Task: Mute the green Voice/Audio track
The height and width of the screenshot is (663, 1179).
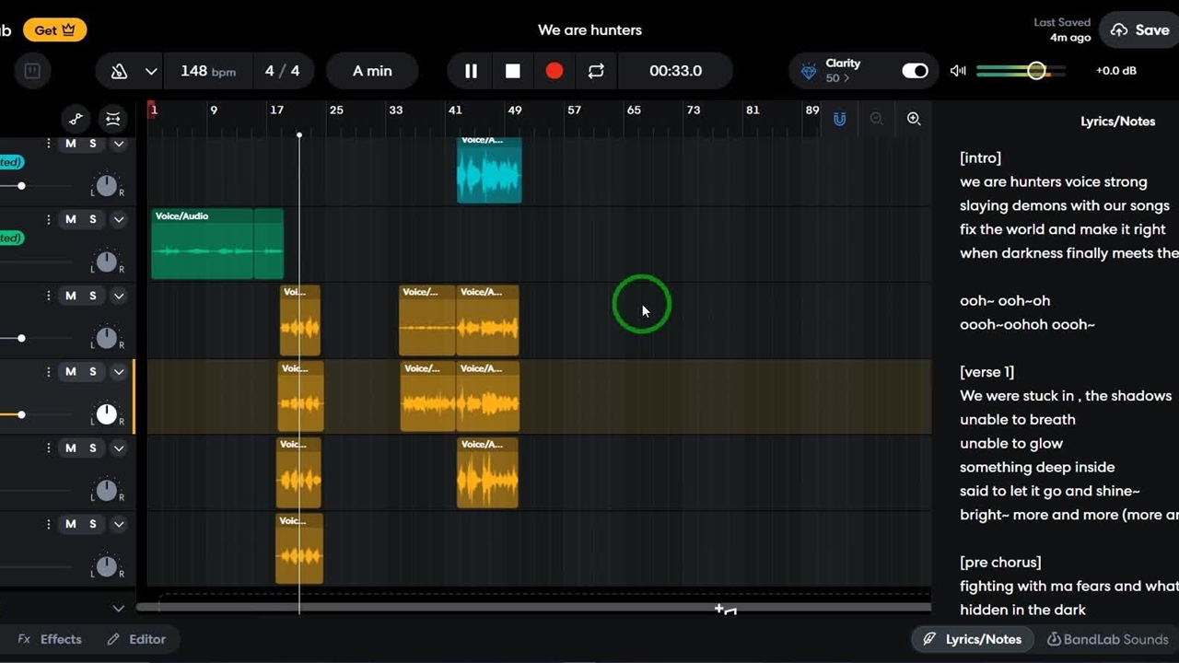Action: (71, 219)
